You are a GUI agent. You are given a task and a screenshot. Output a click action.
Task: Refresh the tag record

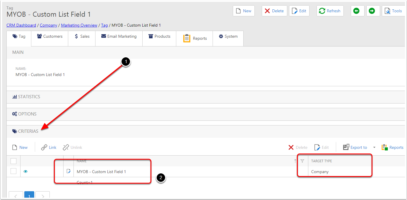click(x=330, y=11)
